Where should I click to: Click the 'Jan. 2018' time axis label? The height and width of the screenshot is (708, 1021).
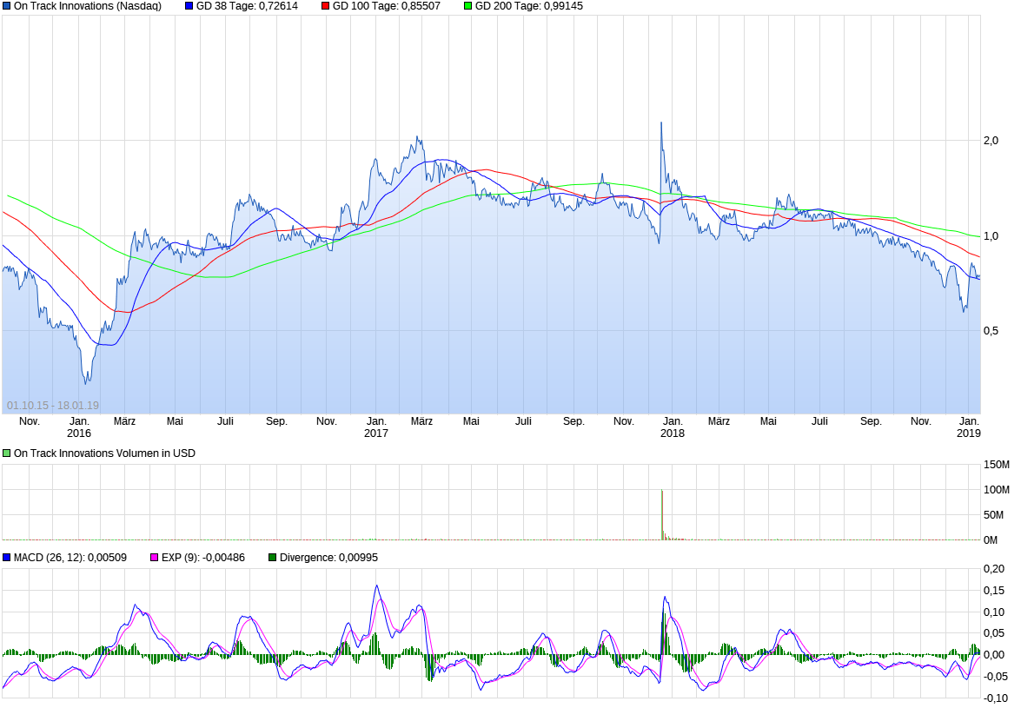(673, 427)
